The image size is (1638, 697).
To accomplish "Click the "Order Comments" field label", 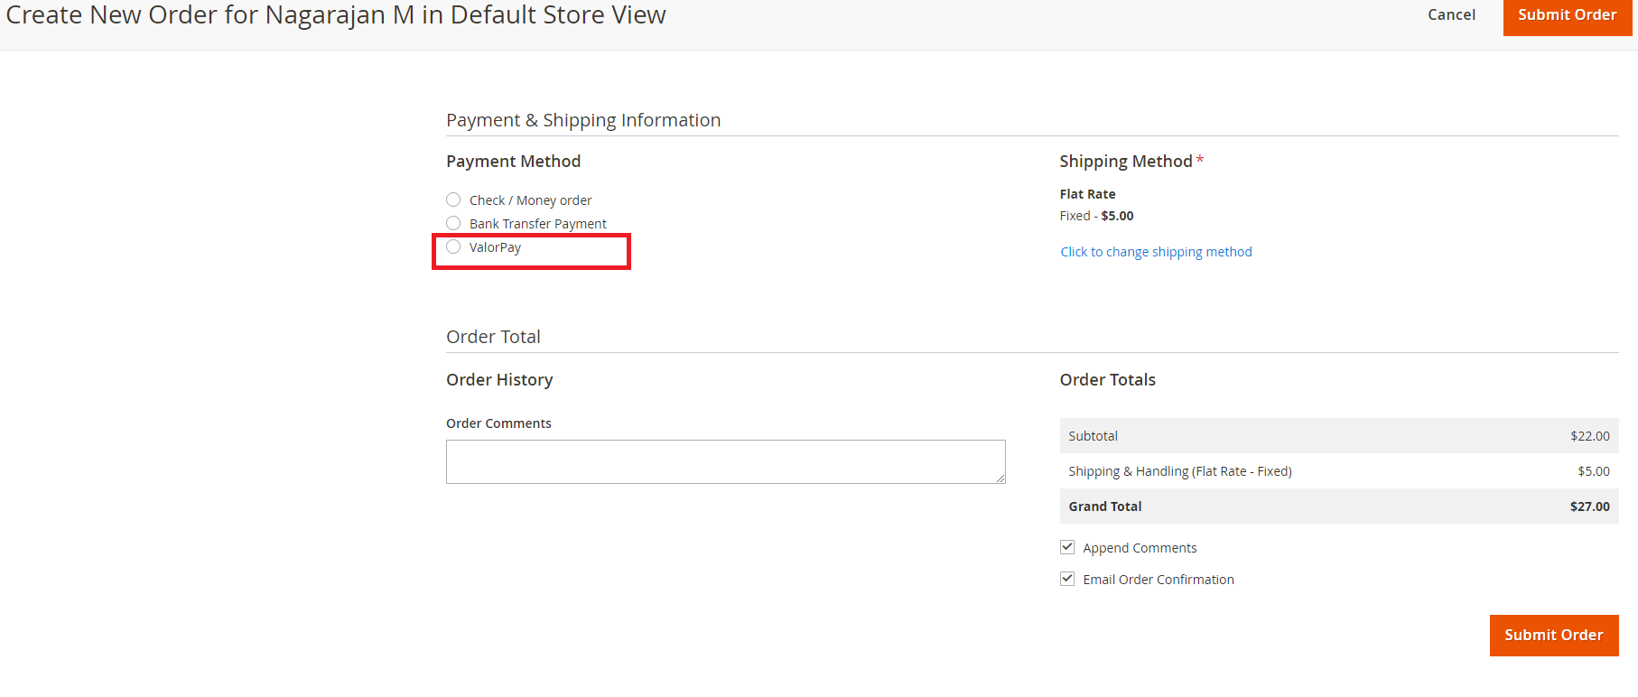I will point(498,423).
